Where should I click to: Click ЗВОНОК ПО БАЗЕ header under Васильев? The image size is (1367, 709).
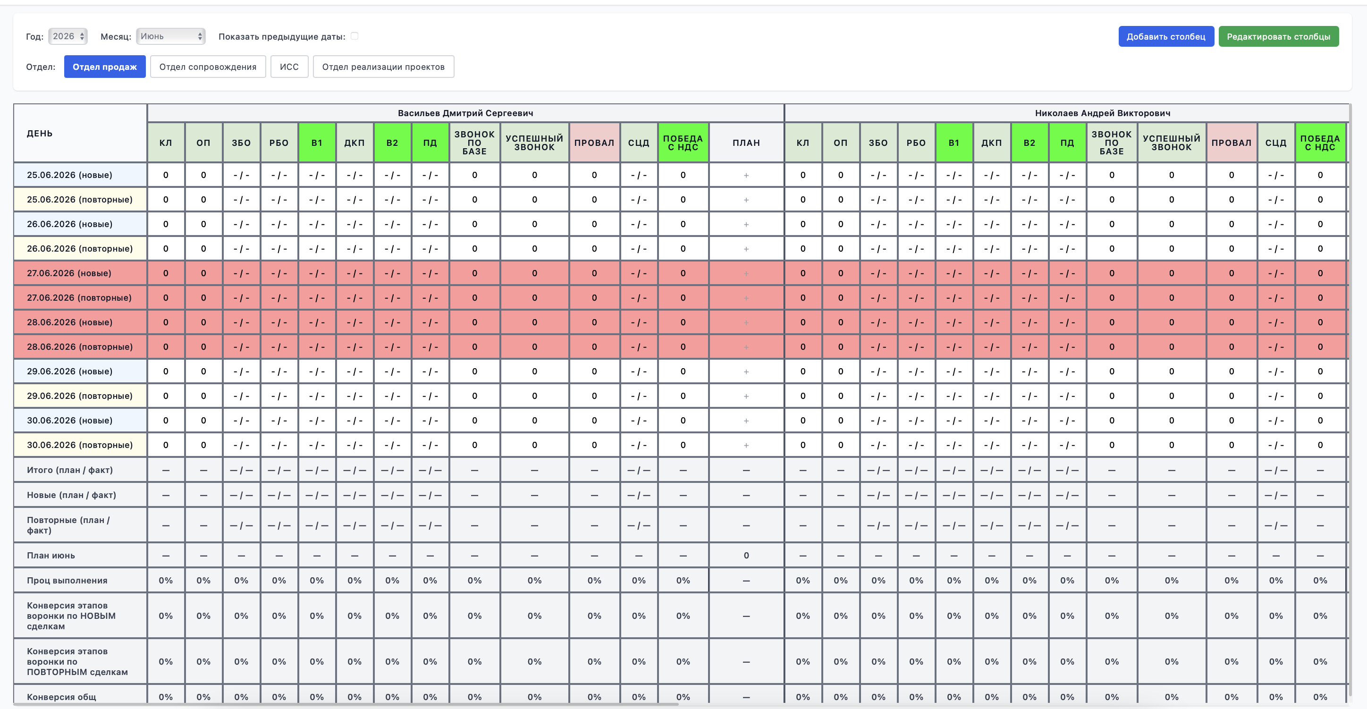[474, 143]
